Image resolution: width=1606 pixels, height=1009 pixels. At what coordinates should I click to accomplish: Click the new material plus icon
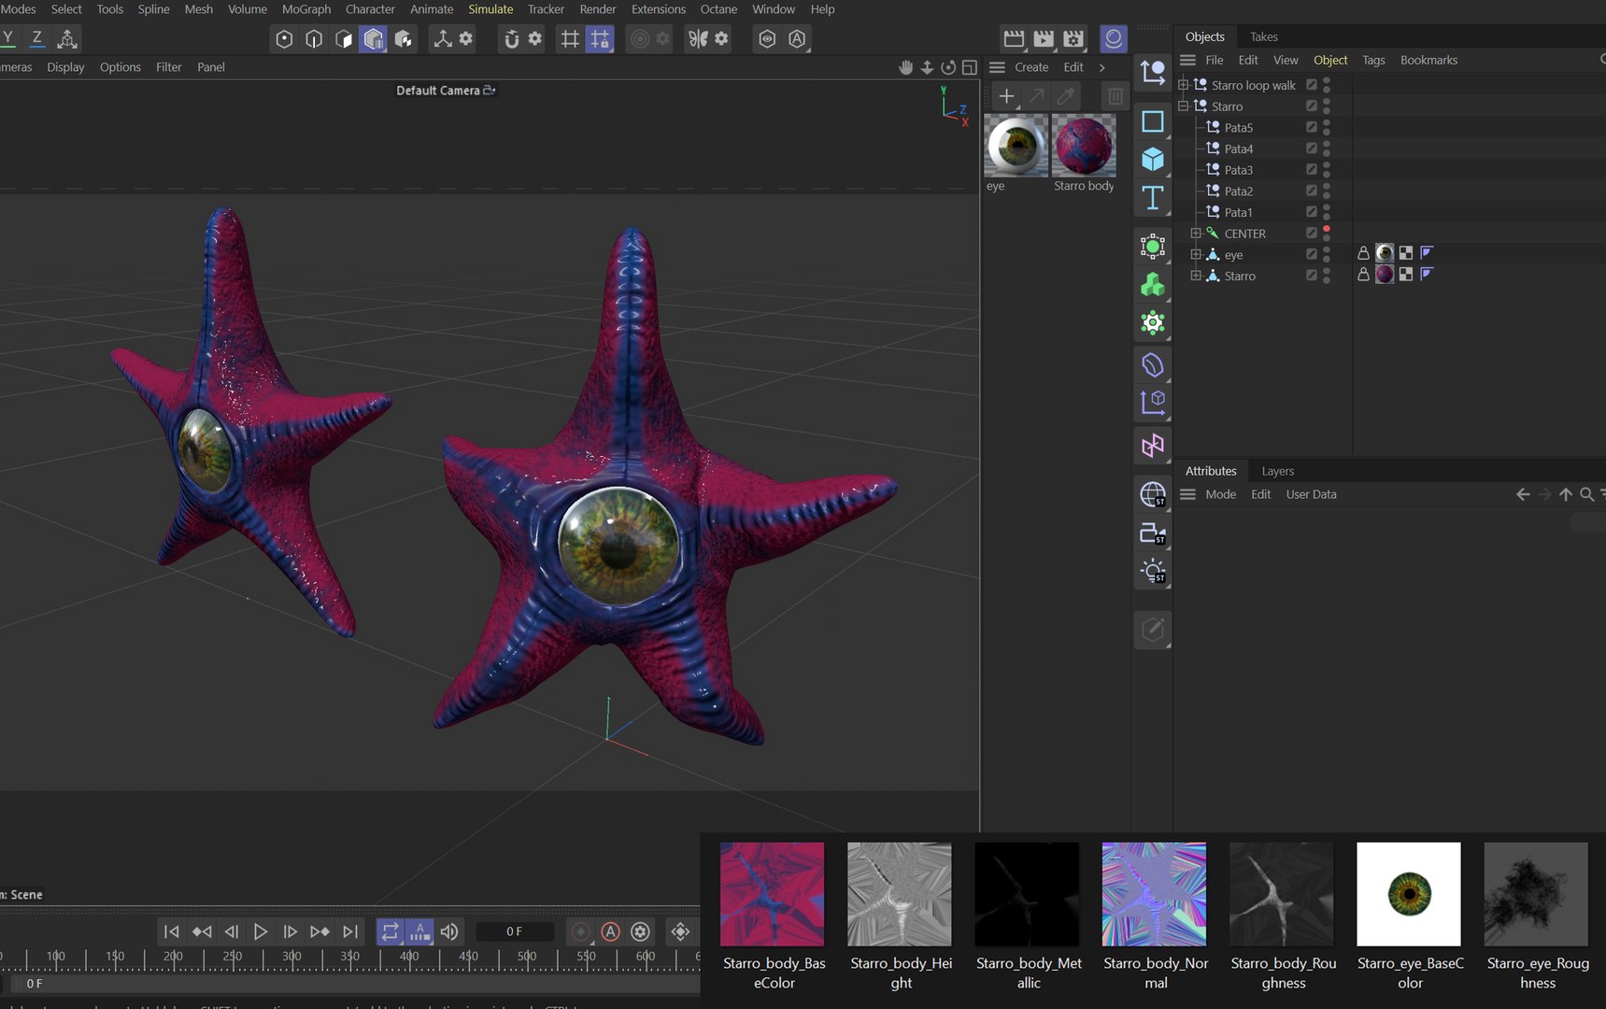(x=1006, y=95)
